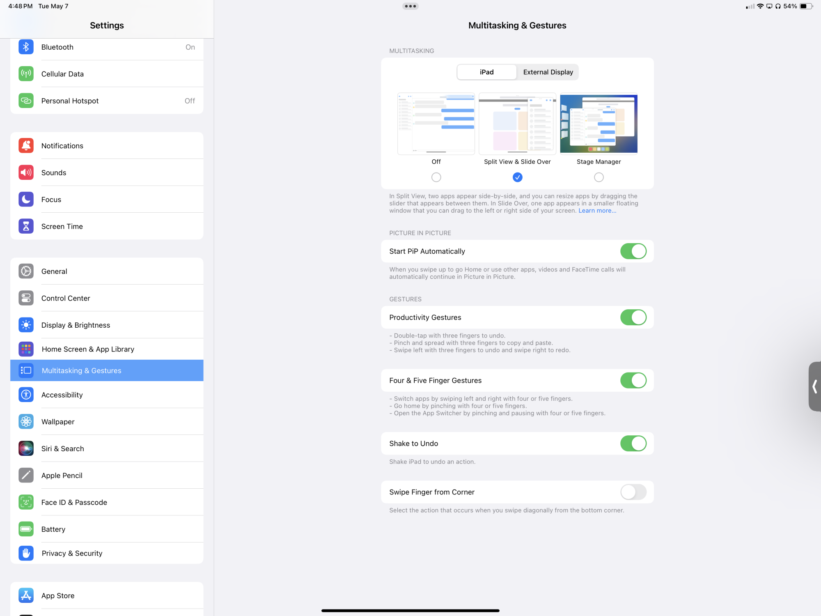This screenshot has height=616, width=821.
Task: Tap the Apple Pencil icon
Action: (26, 476)
